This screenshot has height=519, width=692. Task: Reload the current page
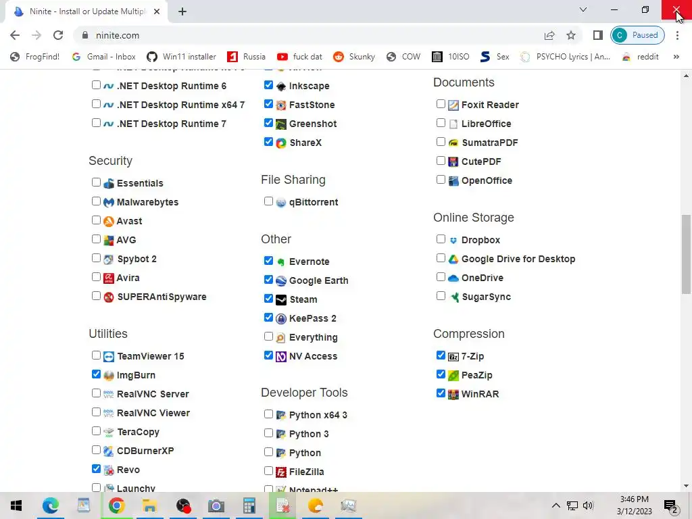point(58,35)
